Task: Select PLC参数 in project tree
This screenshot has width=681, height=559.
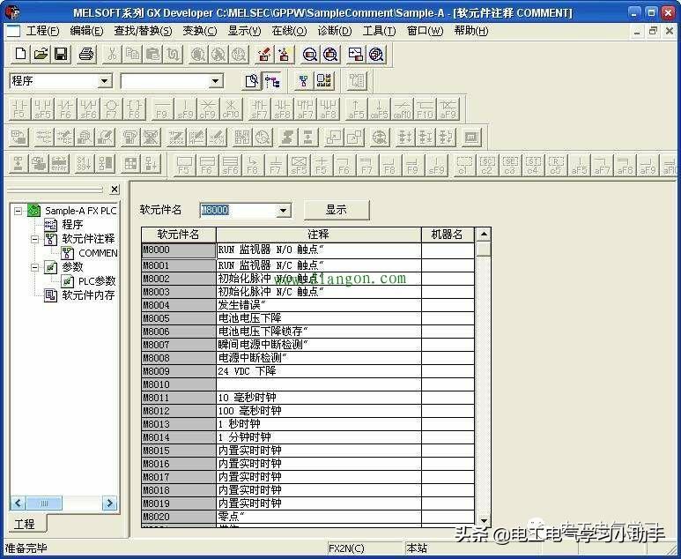Action: [x=97, y=281]
